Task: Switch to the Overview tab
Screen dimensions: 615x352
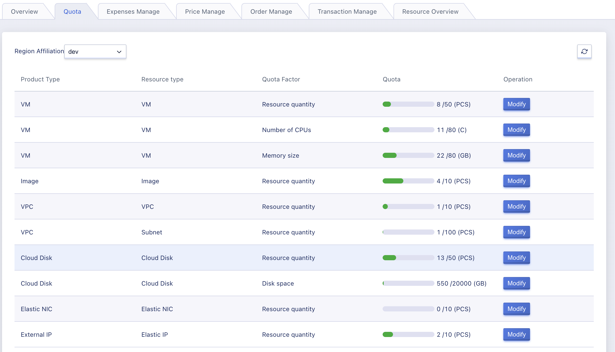Action: pos(25,12)
